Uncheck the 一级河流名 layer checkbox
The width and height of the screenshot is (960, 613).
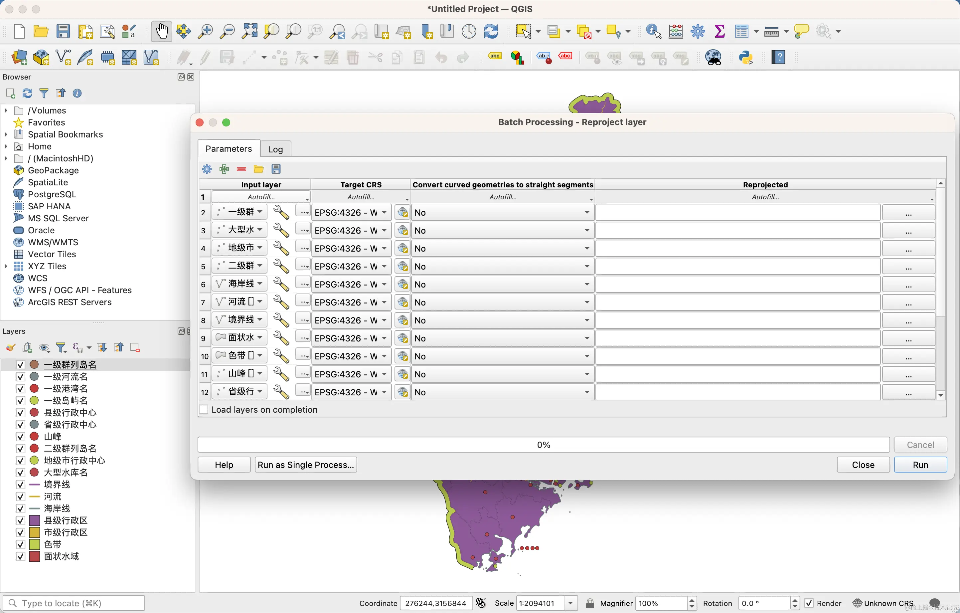pyautogui.click(x=20, y=376)
